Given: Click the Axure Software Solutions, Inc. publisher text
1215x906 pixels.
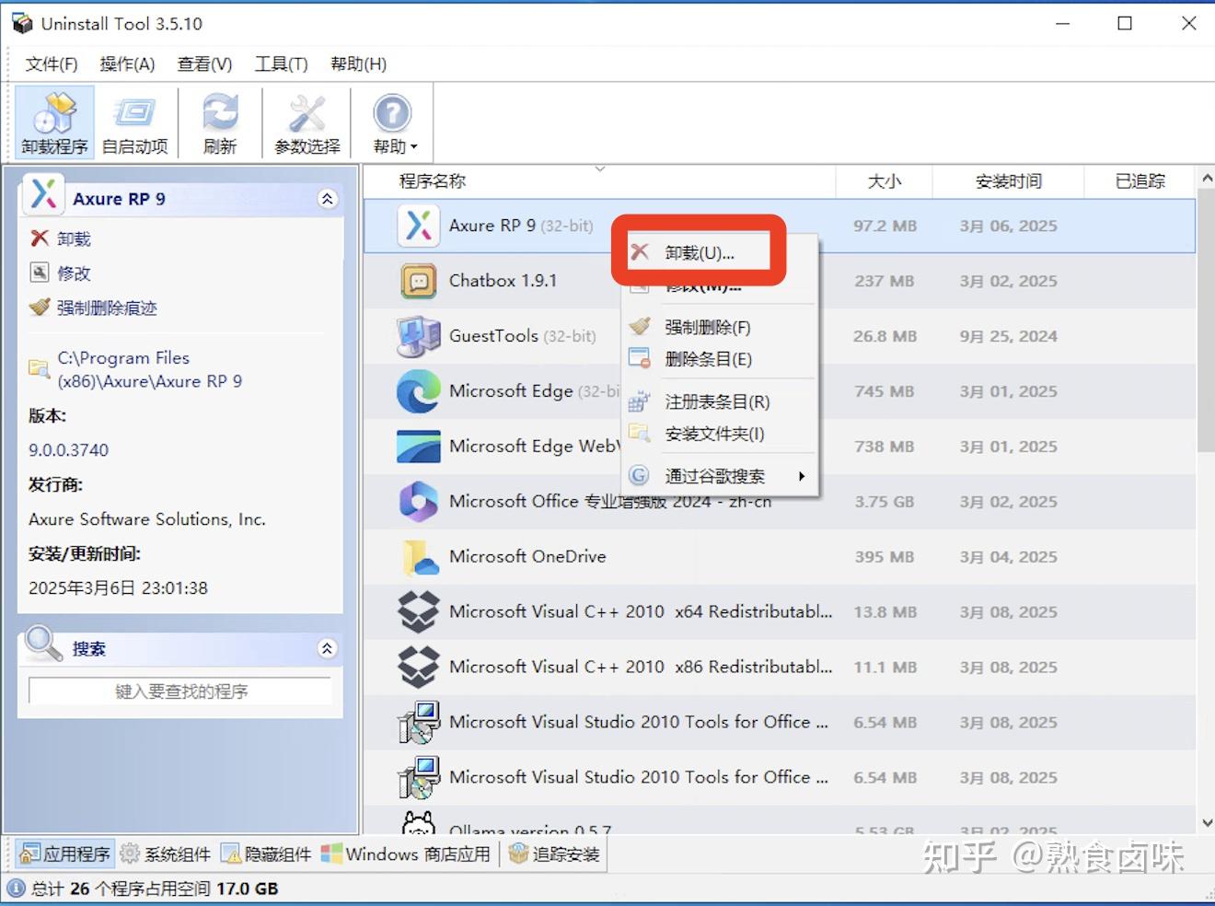Looking at the screenshot, I should point(147,518).
